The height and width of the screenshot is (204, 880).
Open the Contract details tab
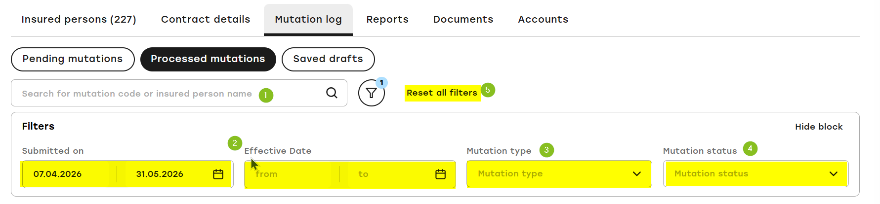pyautogui.click(x=206, y=19)
